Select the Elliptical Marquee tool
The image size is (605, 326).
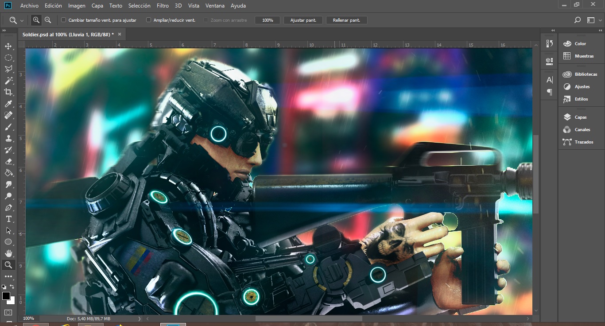(x=8, y=58)
